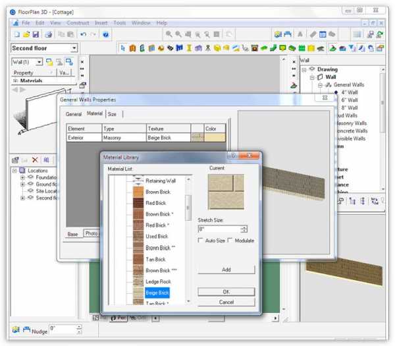Click the yellow layers icon next to the Wall (1) dropdown
The width and height of the screenshot is (395, 346).
coord(49,62)
